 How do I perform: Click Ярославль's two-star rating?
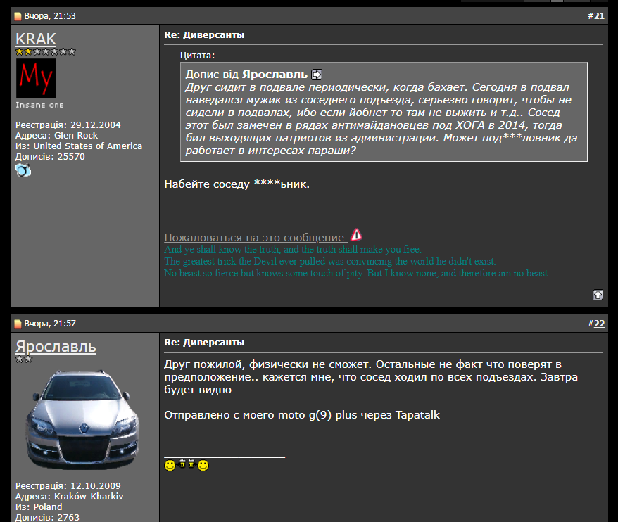click(x=24, y=359)
